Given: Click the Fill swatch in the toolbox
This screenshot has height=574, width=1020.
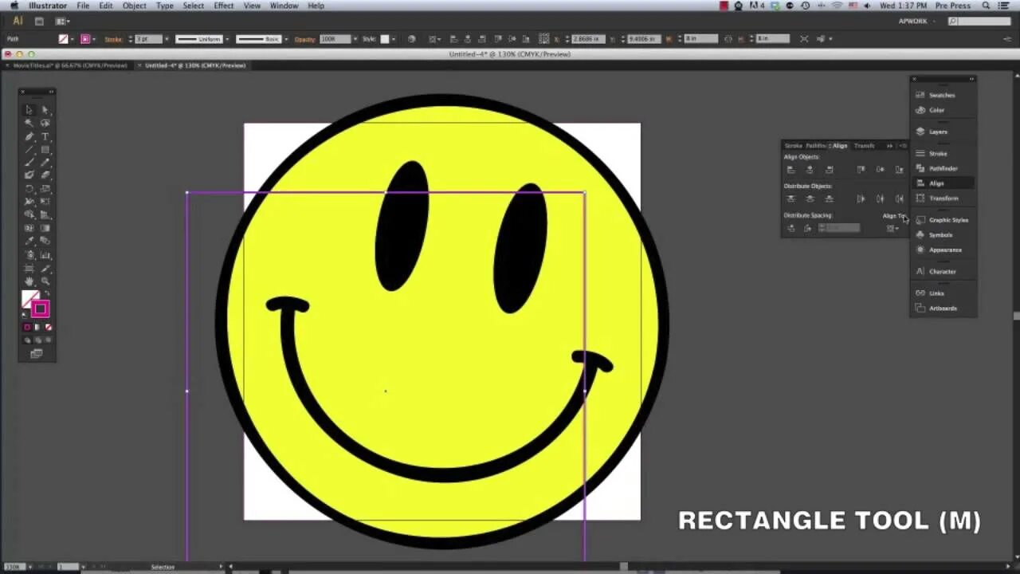Looking at the screenshot, I should [x=29, y=299].
